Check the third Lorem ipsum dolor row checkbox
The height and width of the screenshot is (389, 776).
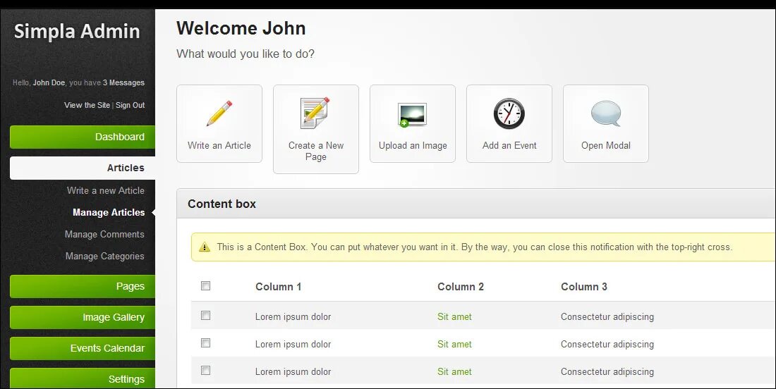tap(205, 371)
